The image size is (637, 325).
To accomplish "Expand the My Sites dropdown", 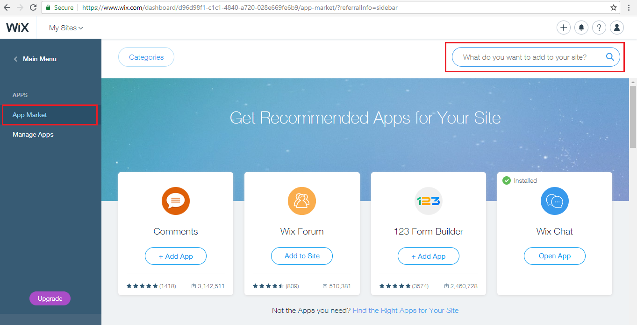I will (x=66, y=28).
